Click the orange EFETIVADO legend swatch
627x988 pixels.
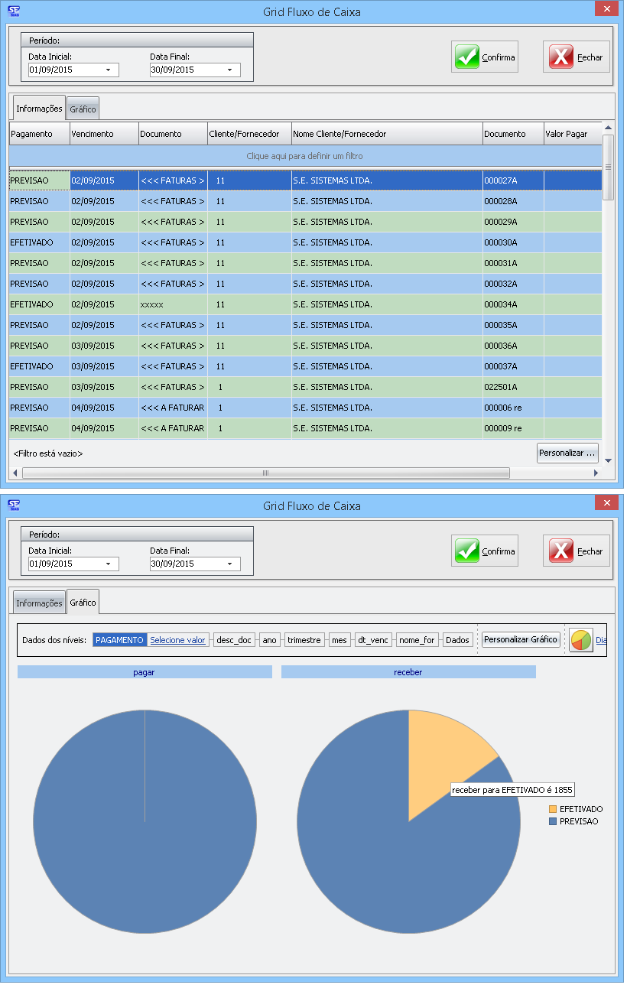pos(553,809)
